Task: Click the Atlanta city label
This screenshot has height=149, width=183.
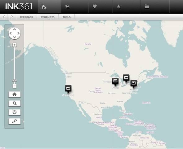Action: click(x=120, y=101)
